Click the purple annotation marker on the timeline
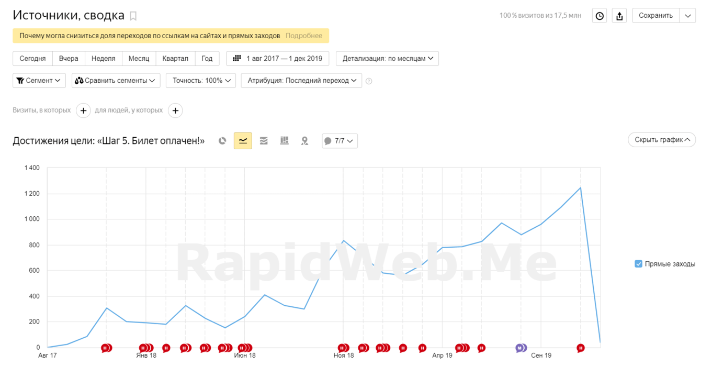This screenshot has width=701, height=366. tap(519, 348)
